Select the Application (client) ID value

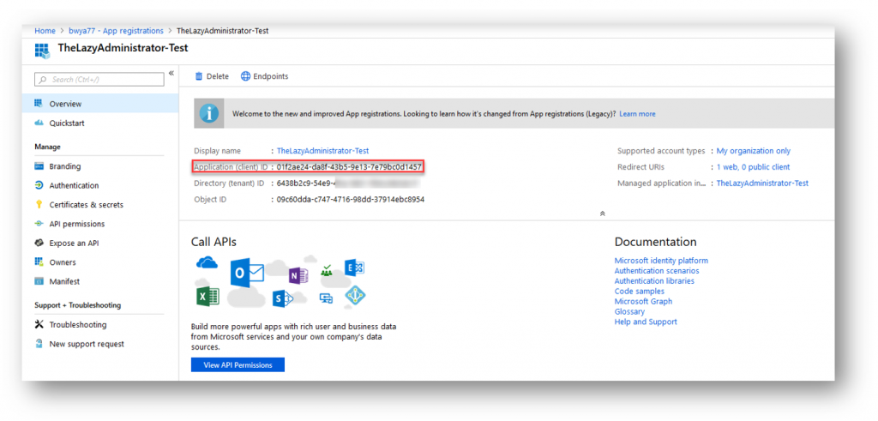(350, 167)
